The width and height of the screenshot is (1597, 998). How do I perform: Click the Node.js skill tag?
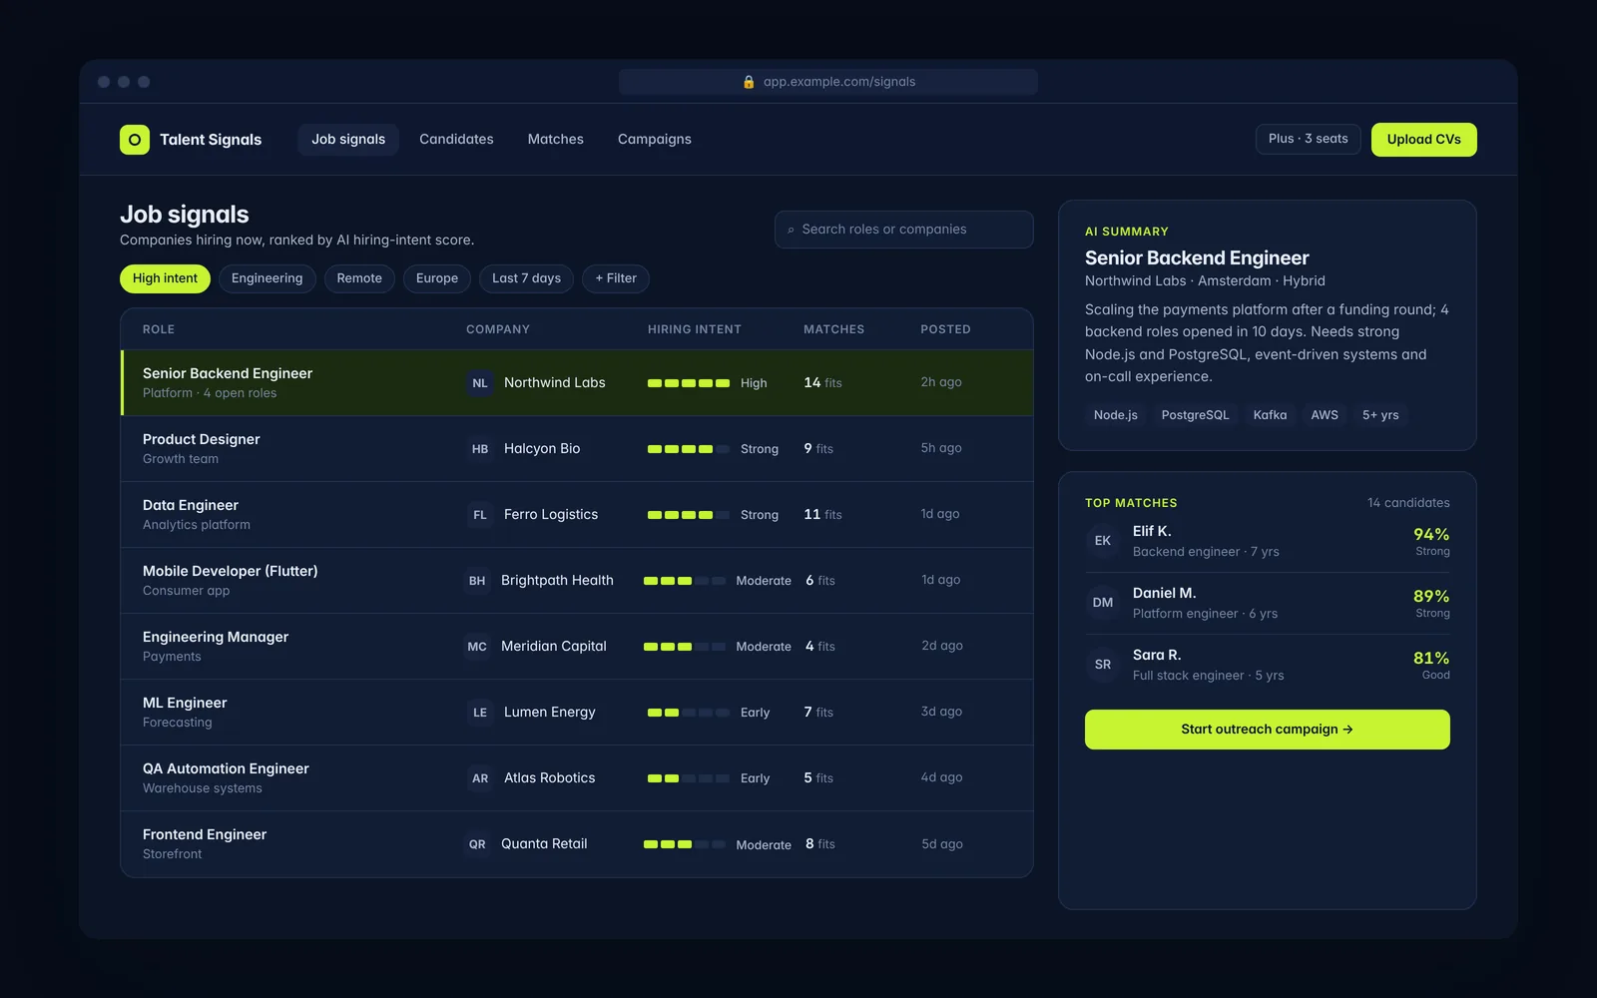pos(1115,415)
